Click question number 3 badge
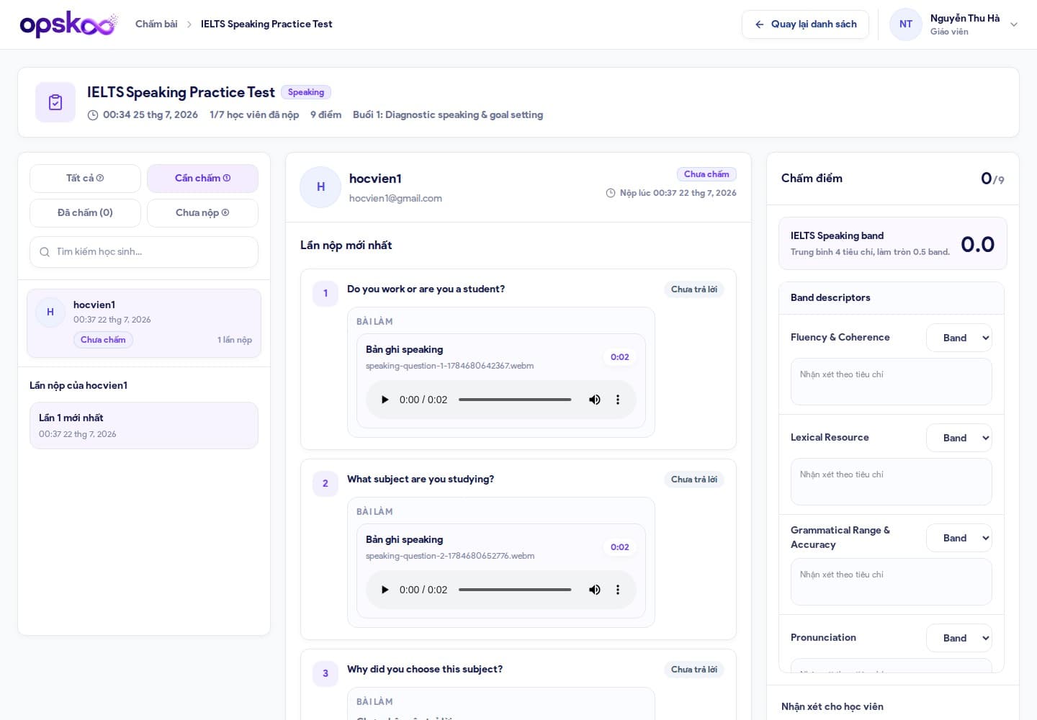The height and width of the screenshot is (720, 1037). tap(326, 674)
